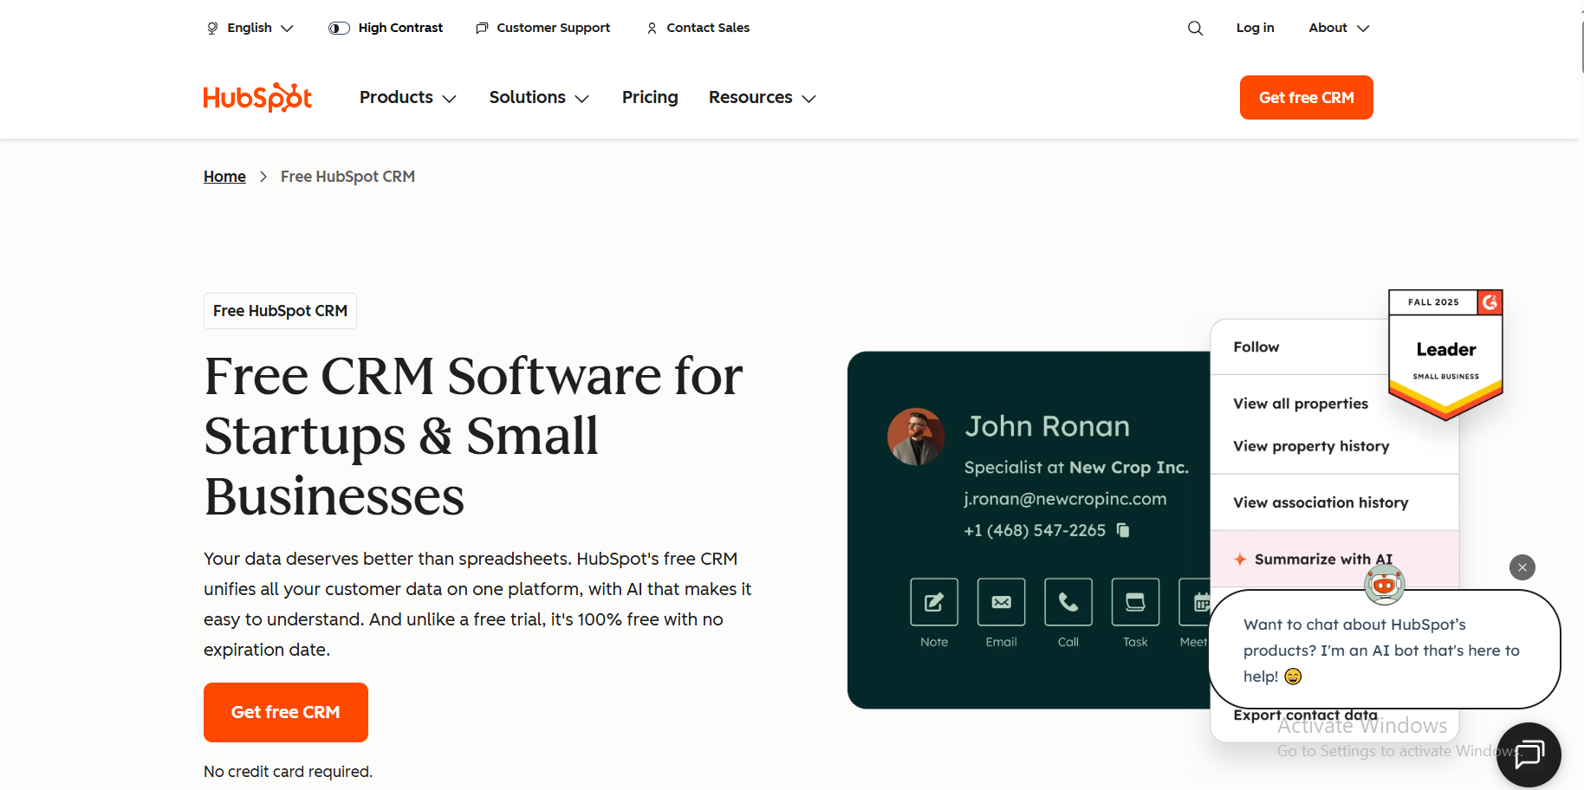
Task: Open the search magnifying glass
Action: click(1195, 28)
